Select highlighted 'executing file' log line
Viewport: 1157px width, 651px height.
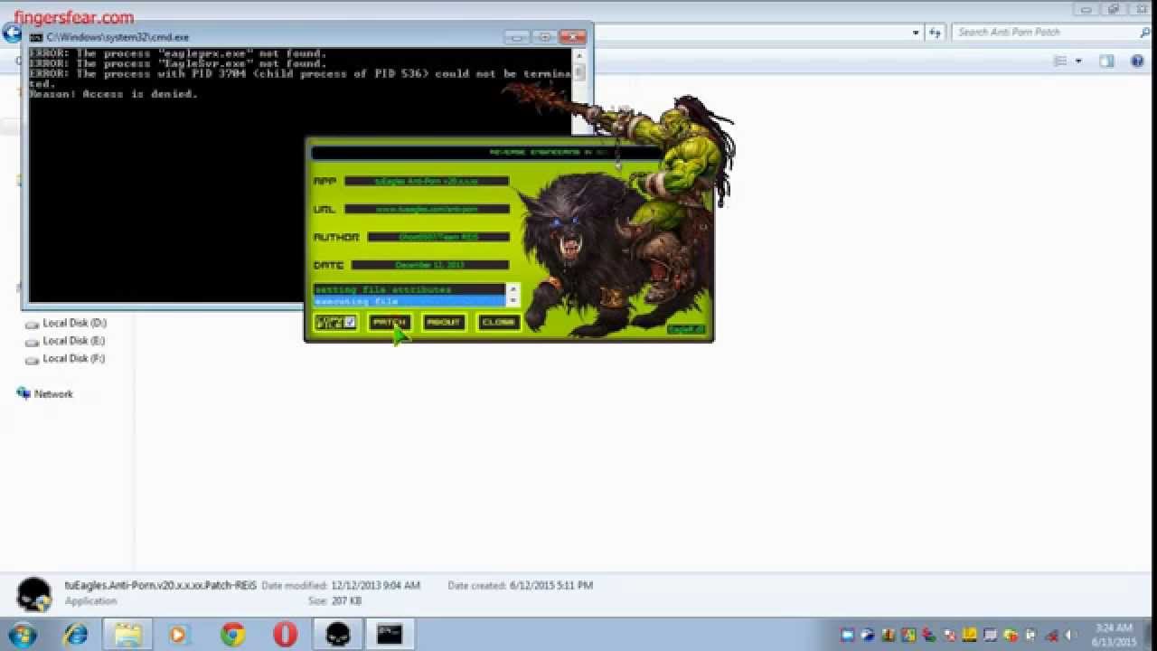pos(409,301)
